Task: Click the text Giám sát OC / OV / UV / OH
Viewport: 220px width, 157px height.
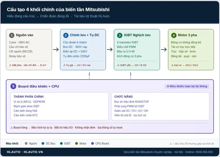Action: (131, 111)
